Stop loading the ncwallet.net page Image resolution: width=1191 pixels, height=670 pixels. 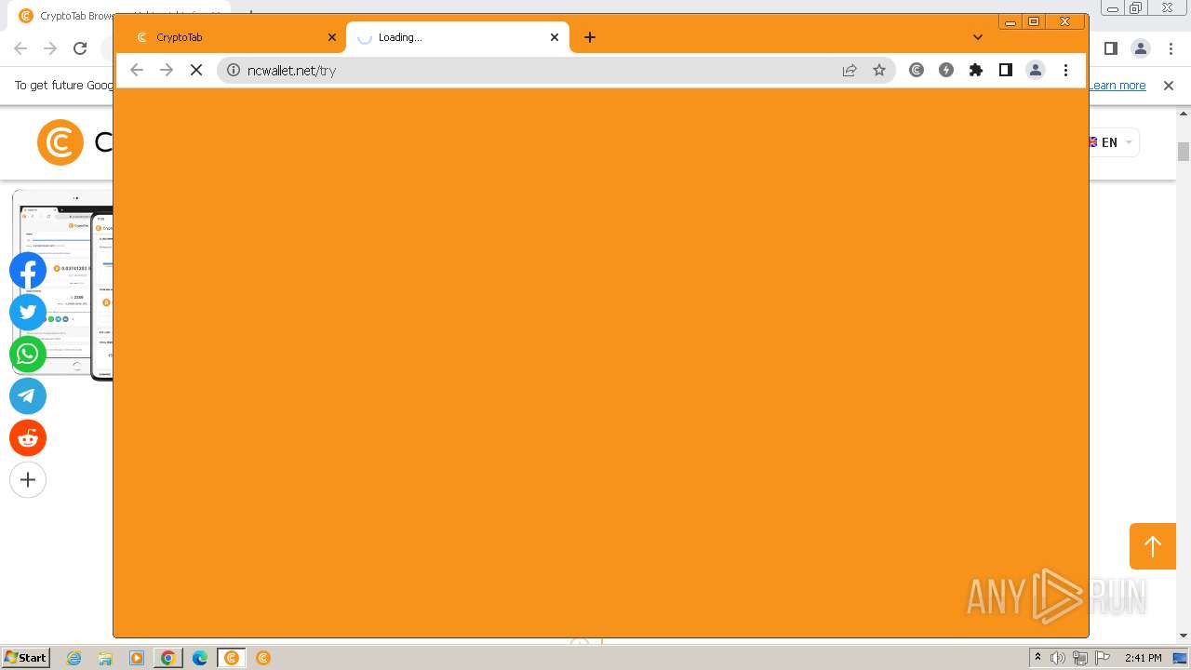coord(196,70)
